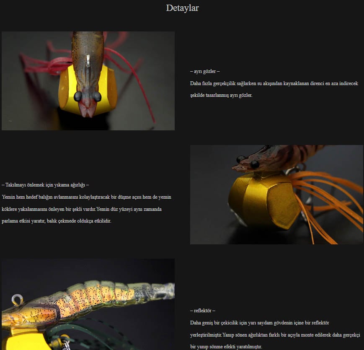Click the text line starting 'Daha fazla gerçekçilik sağlarken'
The height and width of the screenshot is (350, 364).
pos(274,83)
